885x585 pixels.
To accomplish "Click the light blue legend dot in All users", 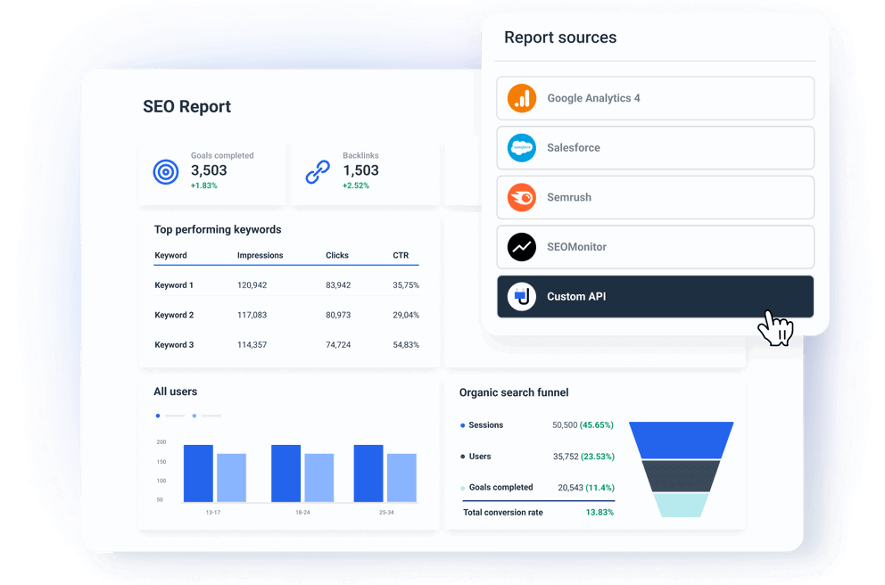I will click(194, 416).
